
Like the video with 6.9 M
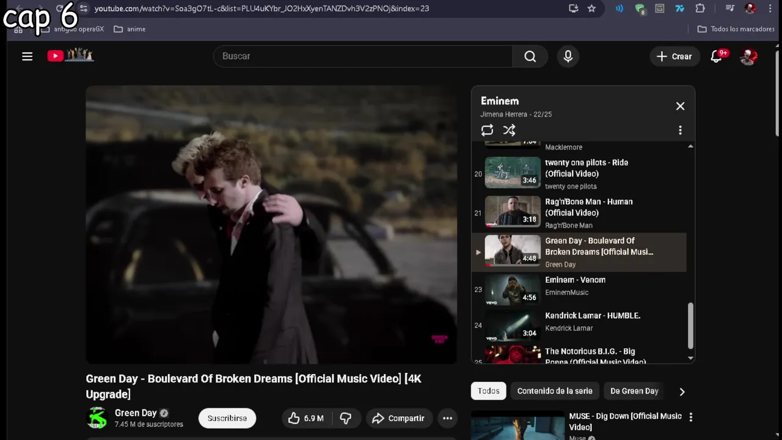tap(306, 418)
